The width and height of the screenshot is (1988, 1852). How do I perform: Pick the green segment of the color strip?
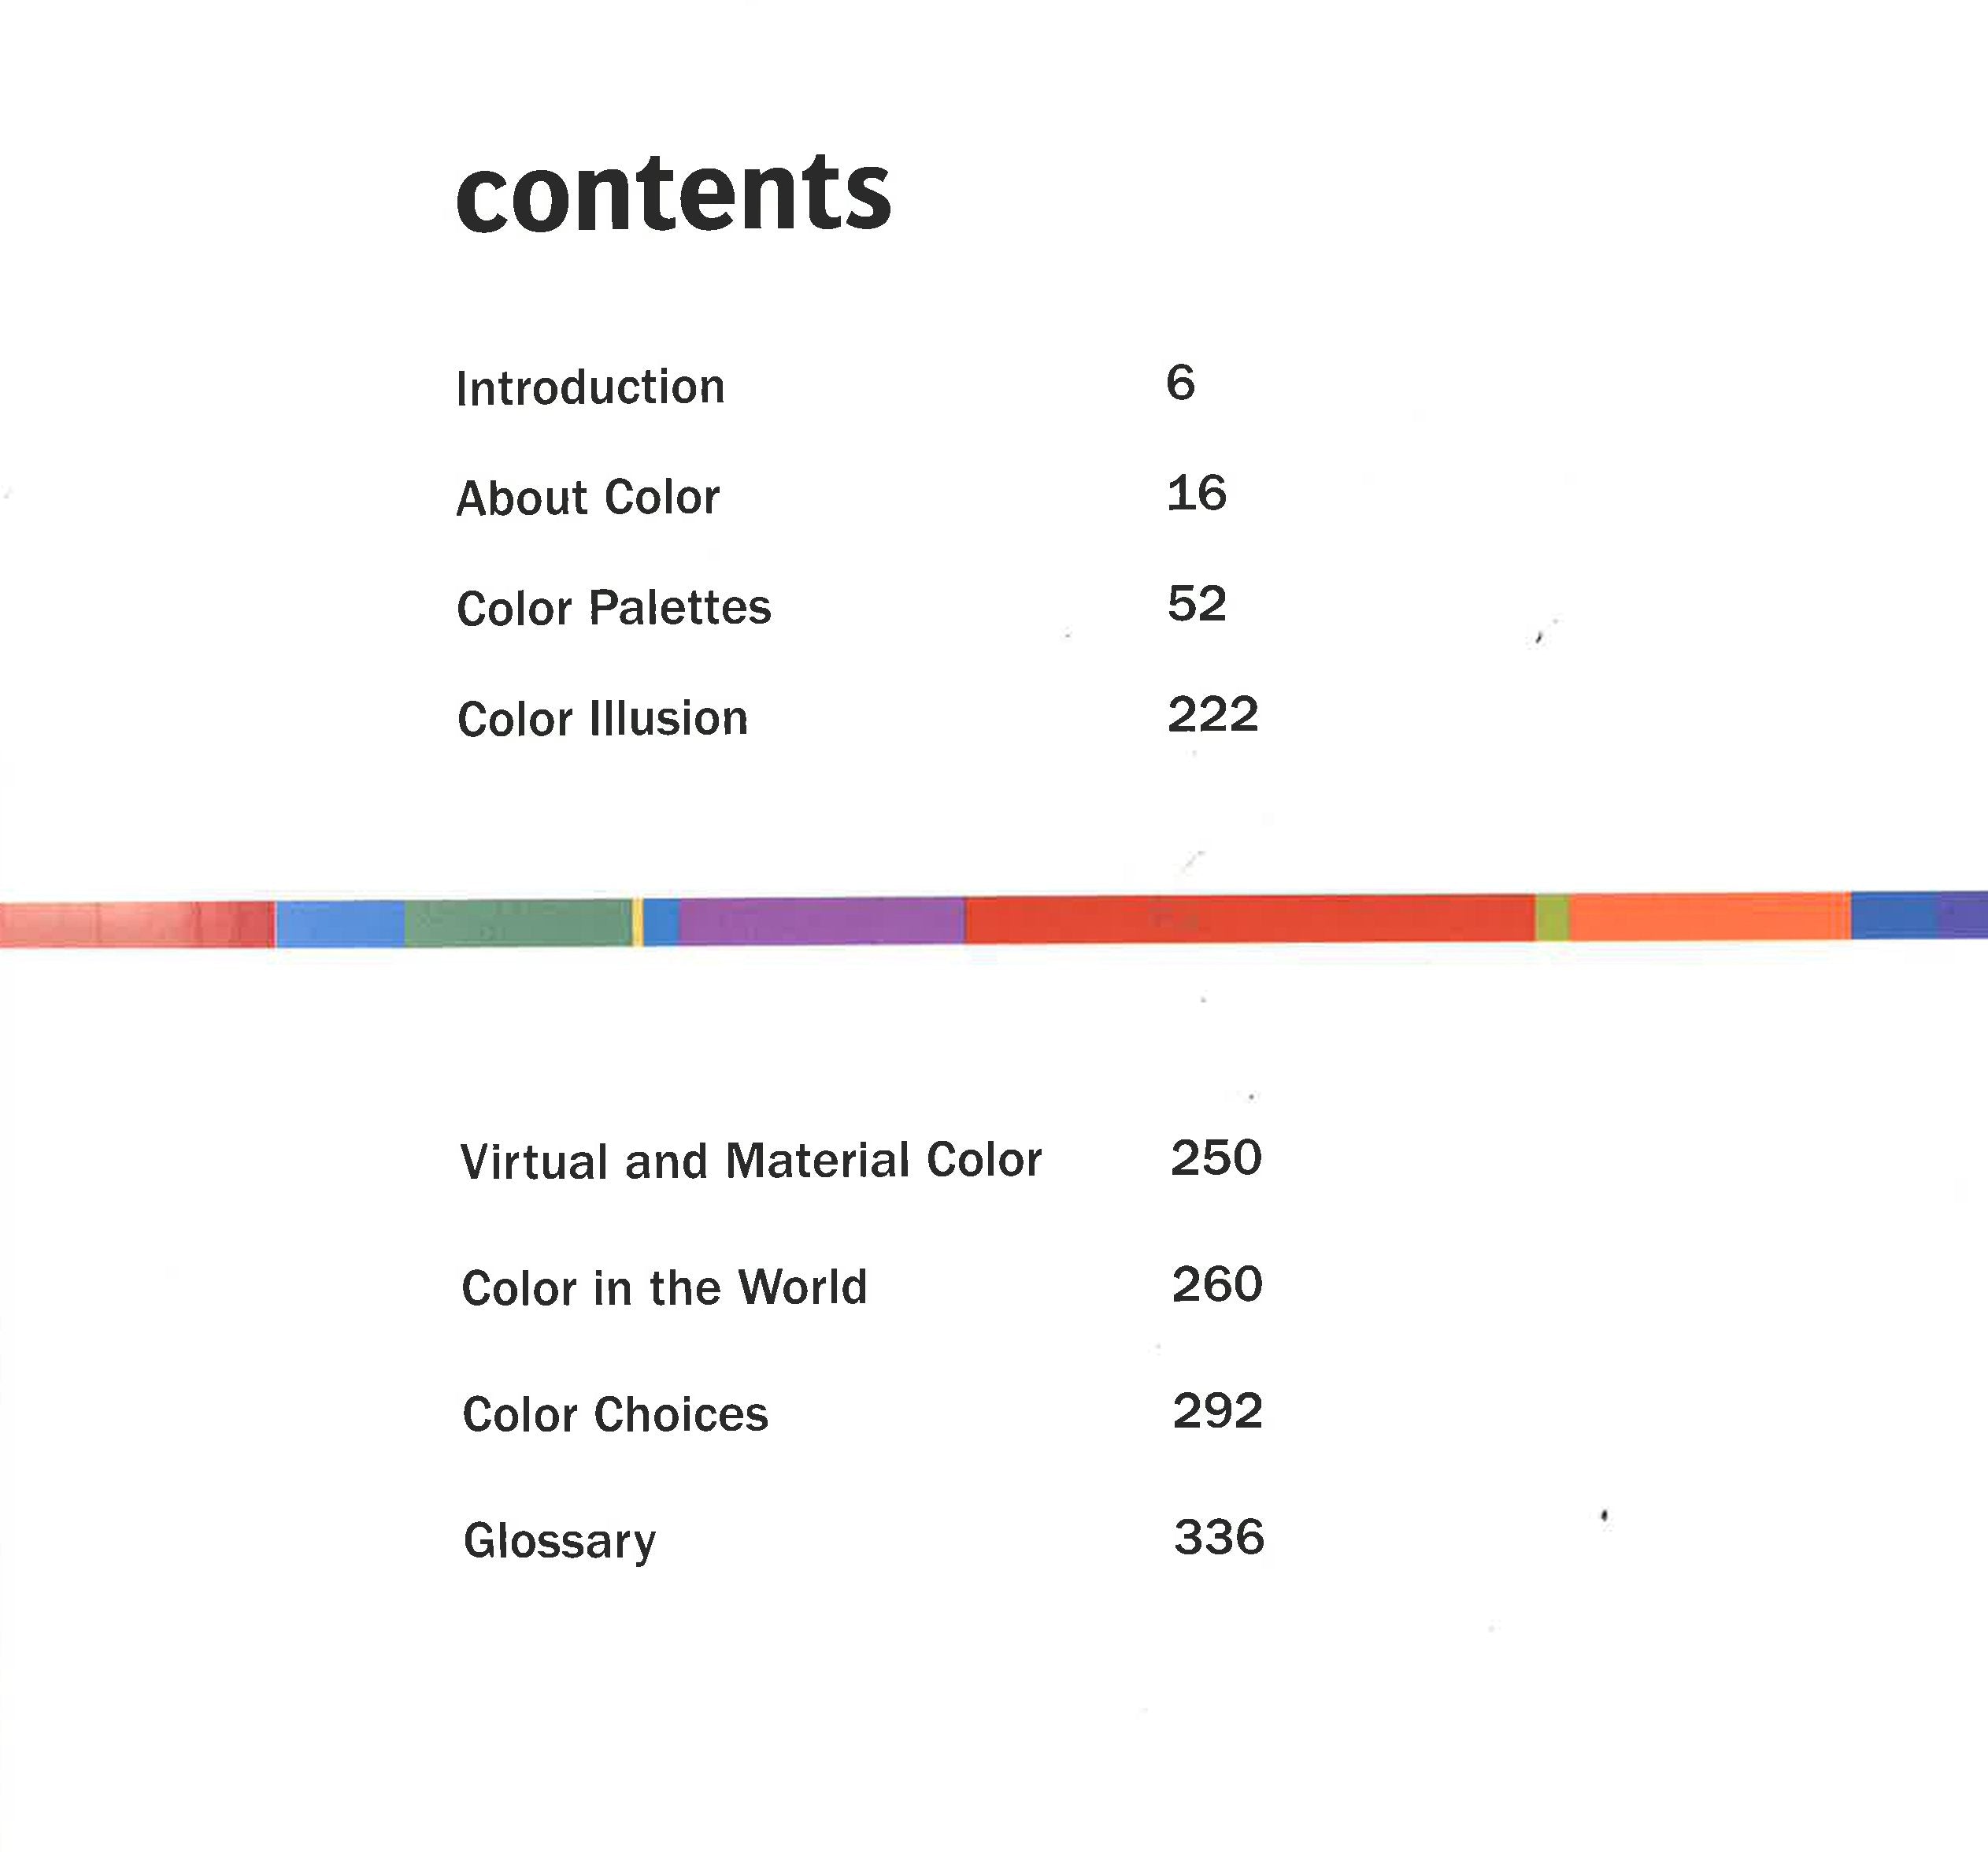tap(517, 923)
